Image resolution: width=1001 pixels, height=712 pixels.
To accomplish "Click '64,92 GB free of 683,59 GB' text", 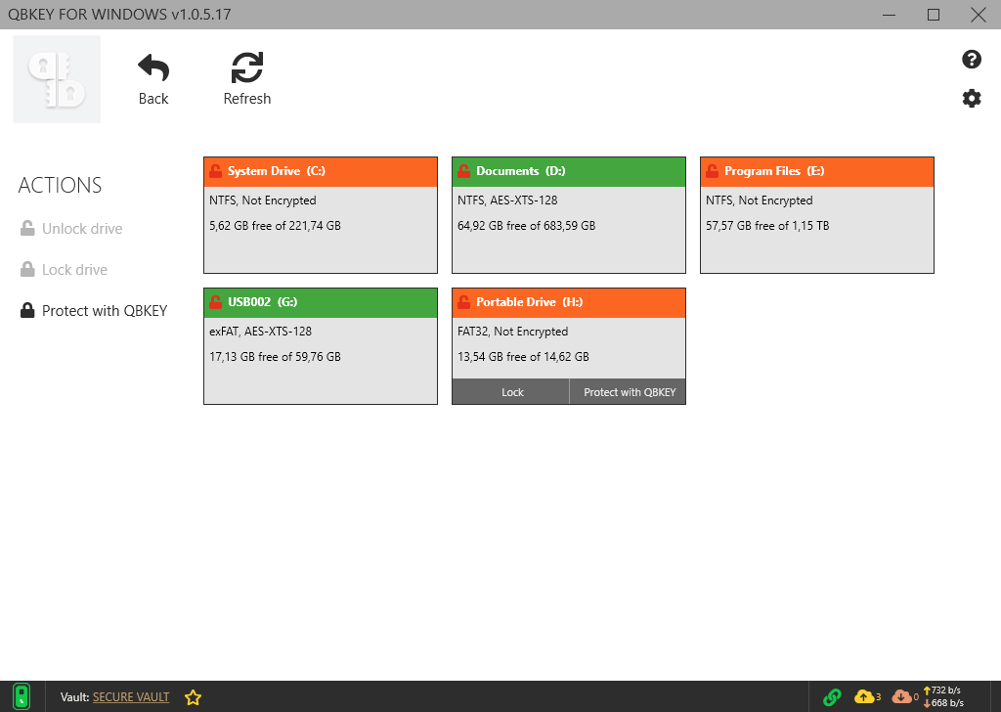I will click(527, 225).
